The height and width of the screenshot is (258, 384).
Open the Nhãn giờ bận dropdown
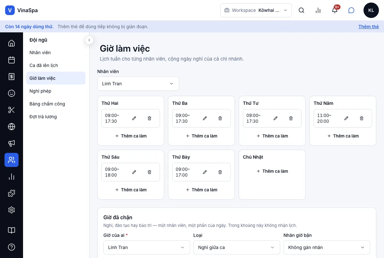click(x=327, y=247)
